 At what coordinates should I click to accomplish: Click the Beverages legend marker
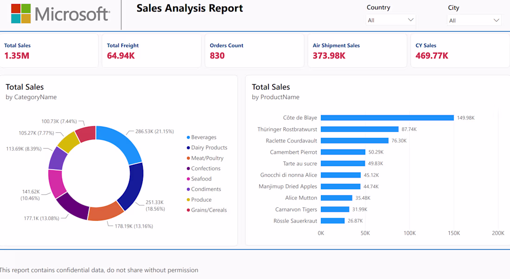coord(188,137)
